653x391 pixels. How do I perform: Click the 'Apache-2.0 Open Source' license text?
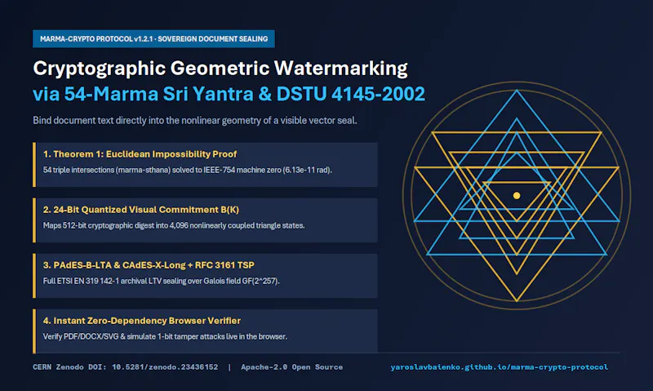click(292, 367)
